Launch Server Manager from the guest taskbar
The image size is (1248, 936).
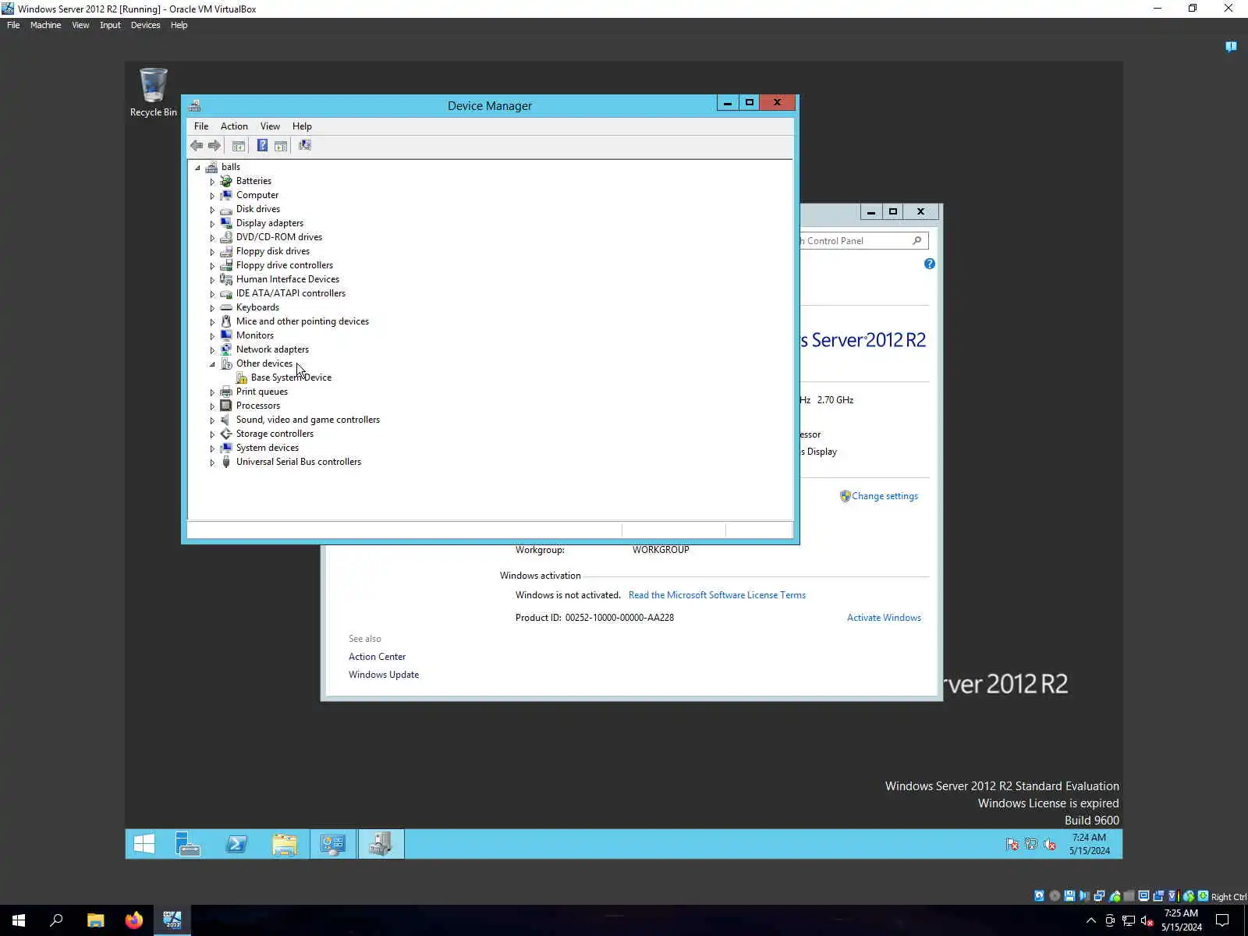pos(188,844)
